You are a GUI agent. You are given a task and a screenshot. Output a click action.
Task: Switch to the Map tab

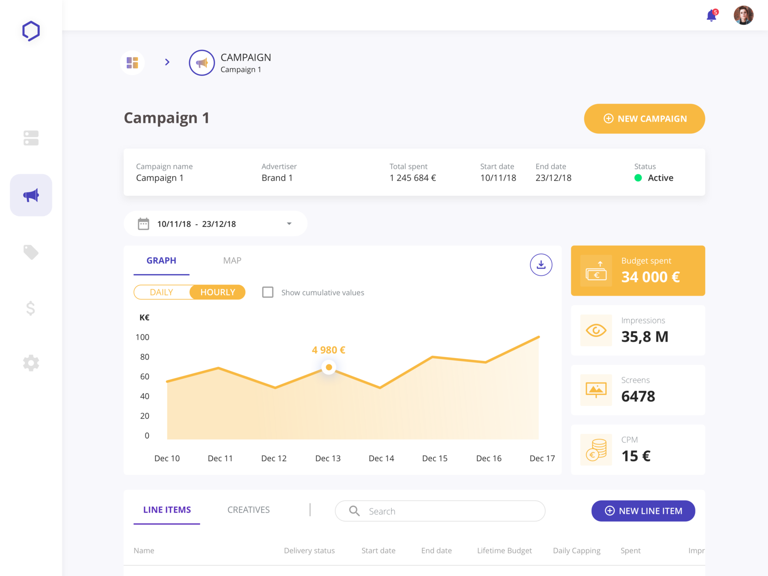click(x=232, y=261)
